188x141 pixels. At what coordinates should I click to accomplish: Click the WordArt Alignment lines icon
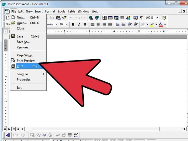pos(70,135)
